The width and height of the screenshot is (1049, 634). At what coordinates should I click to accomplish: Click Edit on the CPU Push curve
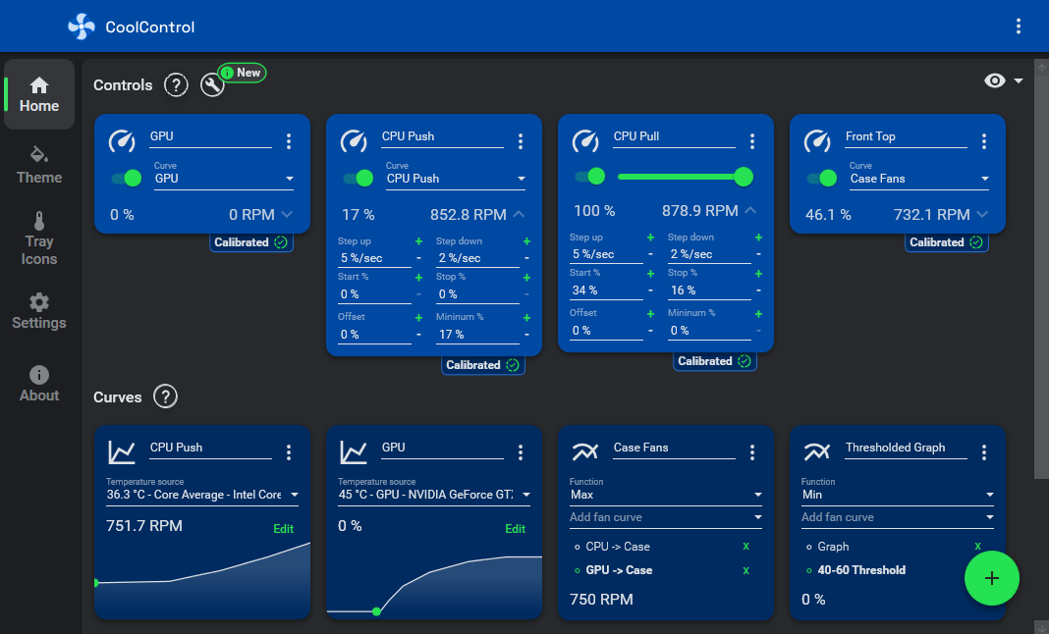283,529
